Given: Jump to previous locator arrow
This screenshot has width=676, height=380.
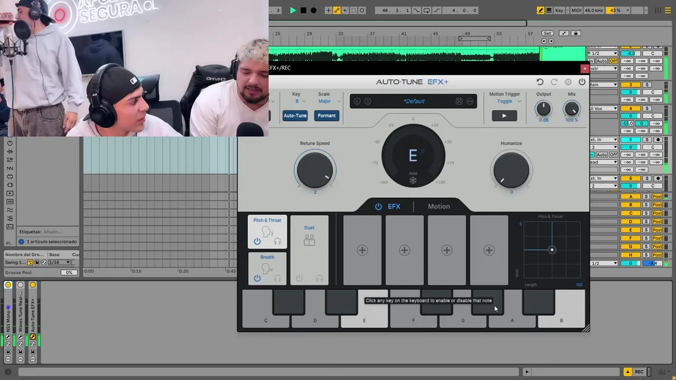Looking at the screenshot, I should tap(544, 41).
